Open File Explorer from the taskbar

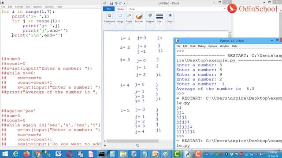(123, 154)
